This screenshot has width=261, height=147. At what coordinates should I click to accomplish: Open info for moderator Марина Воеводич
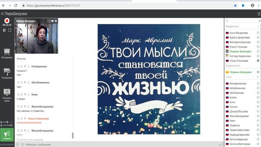258,51
